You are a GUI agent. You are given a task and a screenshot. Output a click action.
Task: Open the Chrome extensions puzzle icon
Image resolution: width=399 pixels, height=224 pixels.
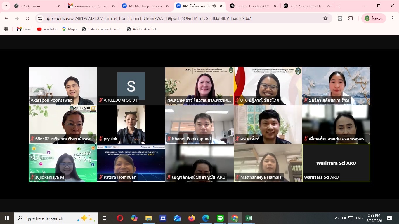click(x=351, y=18)
